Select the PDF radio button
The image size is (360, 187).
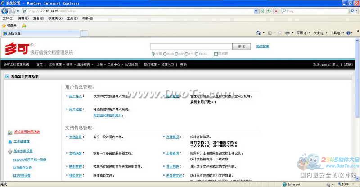coord(176,54)
